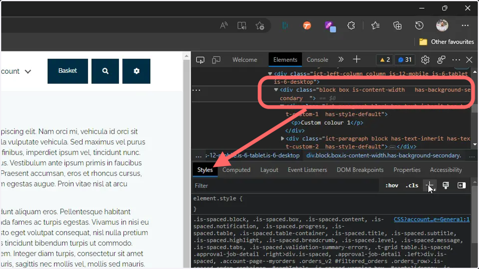Switch to the Welcome tab in DevTools
The width and height of the screenshot is (479, 269).
[245, 60]
